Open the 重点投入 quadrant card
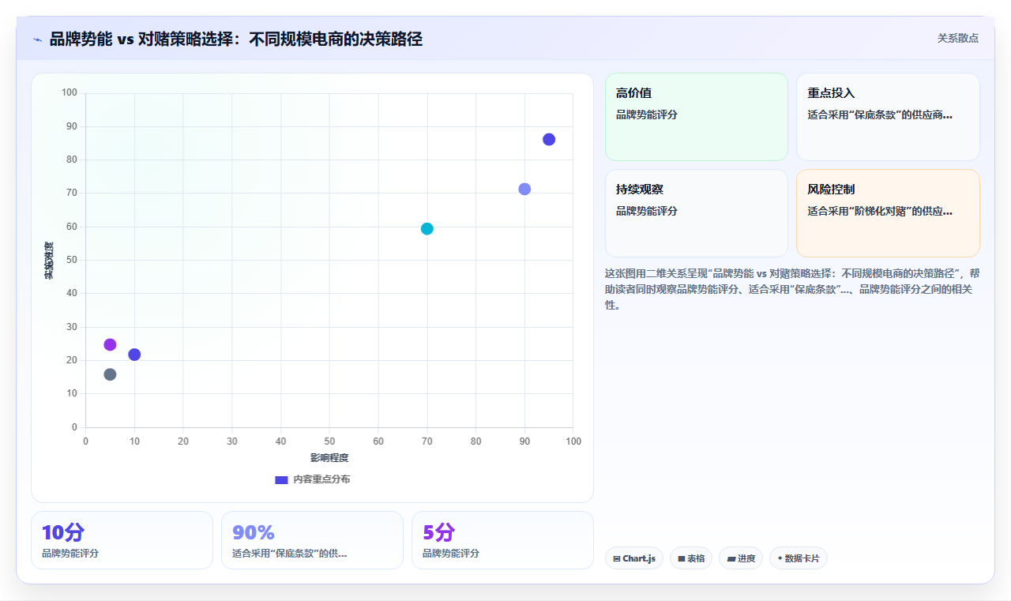 (888, 117)
